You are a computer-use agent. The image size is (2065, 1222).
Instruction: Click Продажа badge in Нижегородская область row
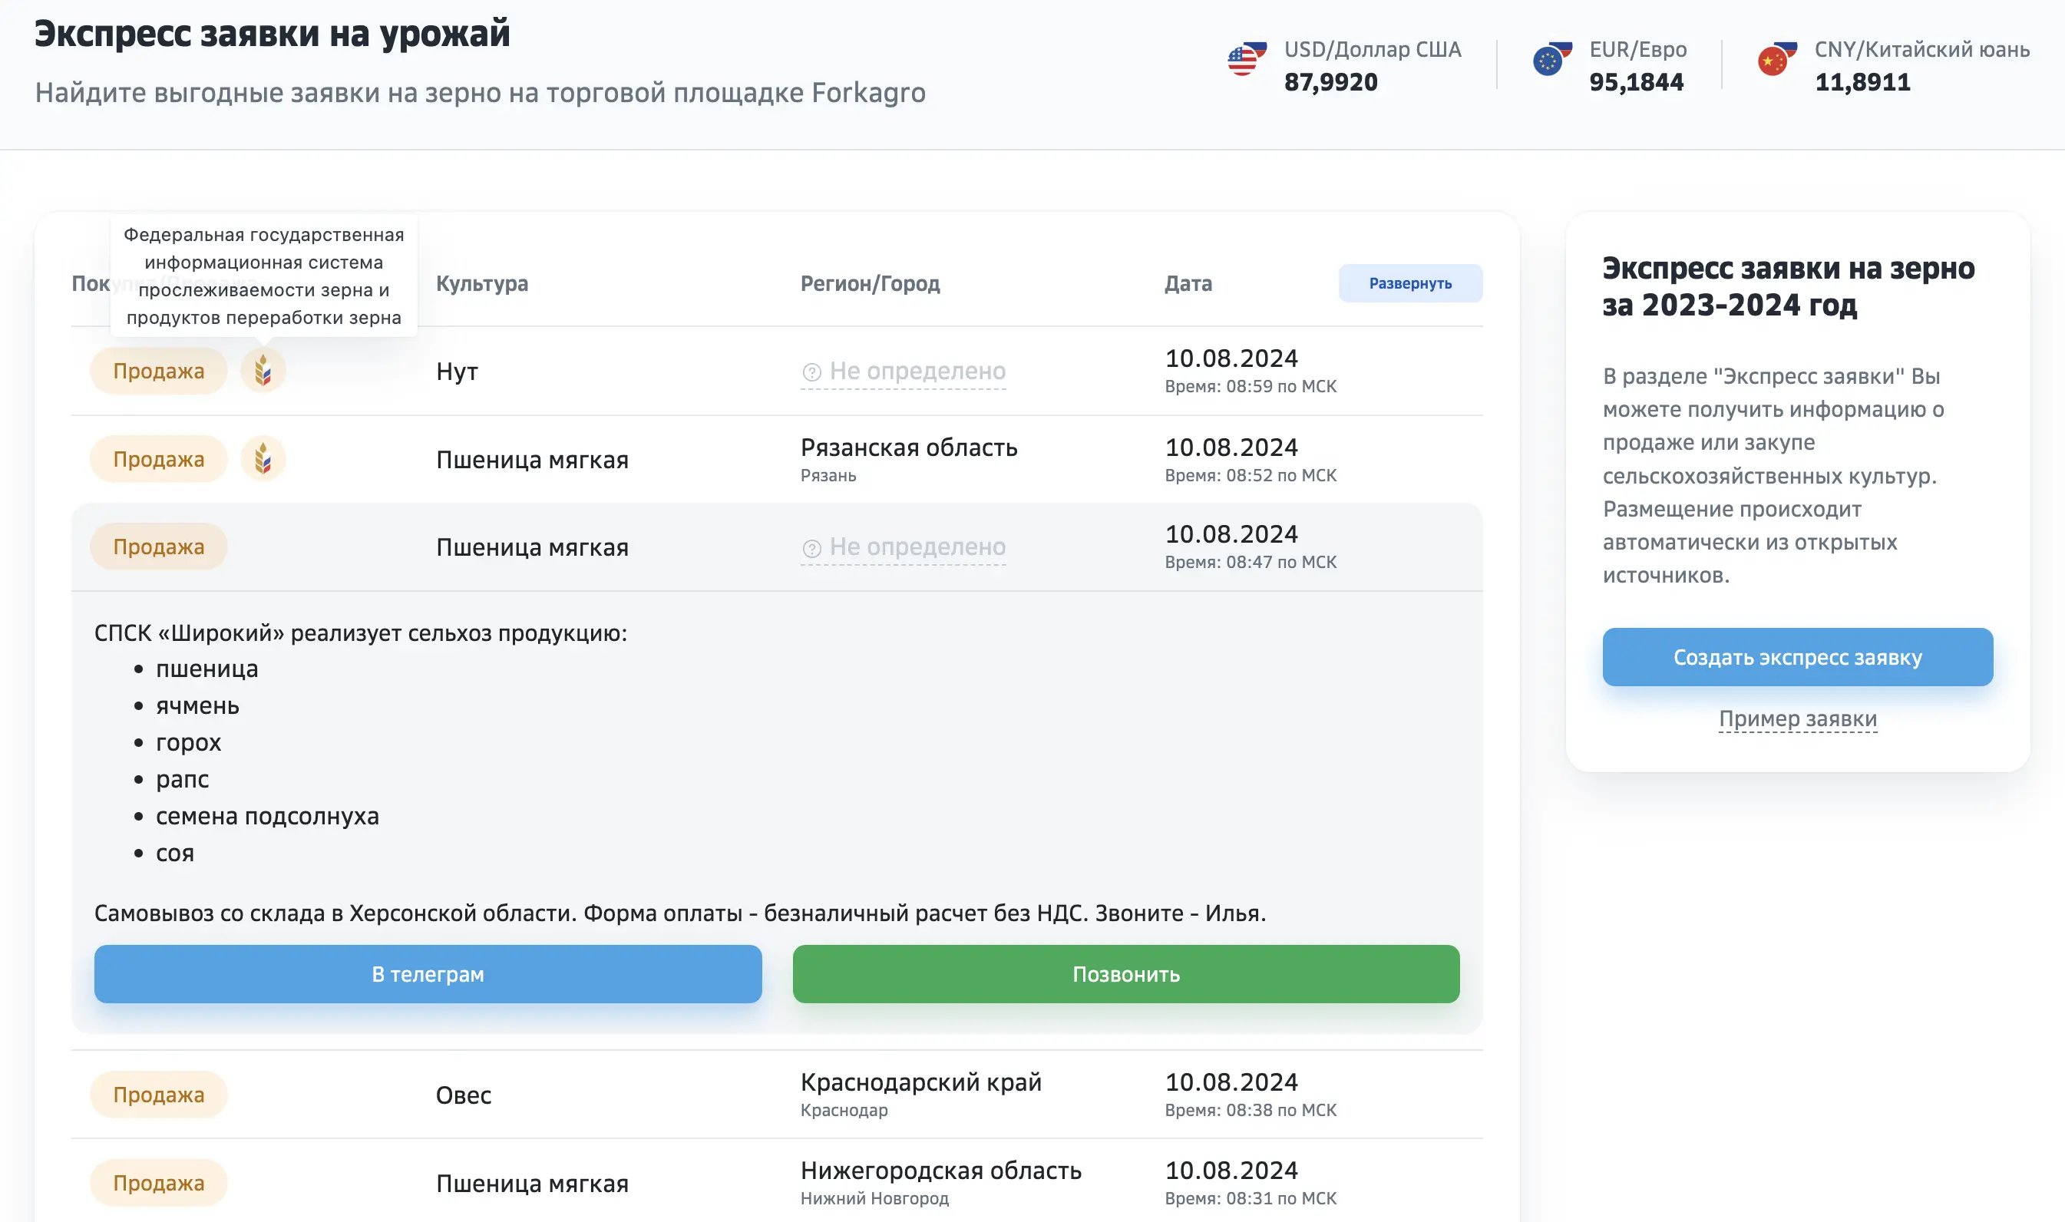(158, 1183)
